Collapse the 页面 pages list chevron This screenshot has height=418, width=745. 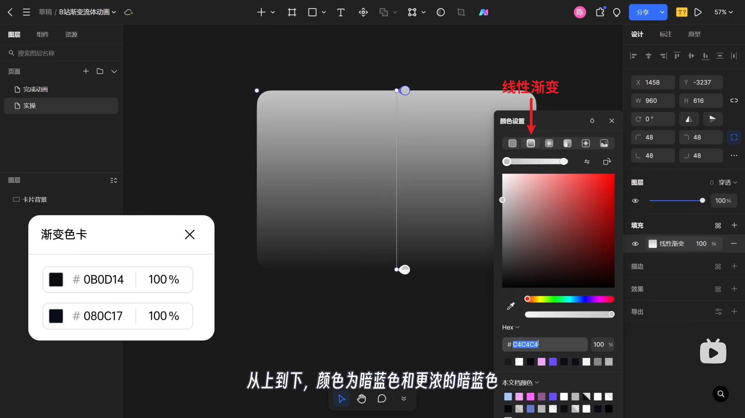coord(114,71)
